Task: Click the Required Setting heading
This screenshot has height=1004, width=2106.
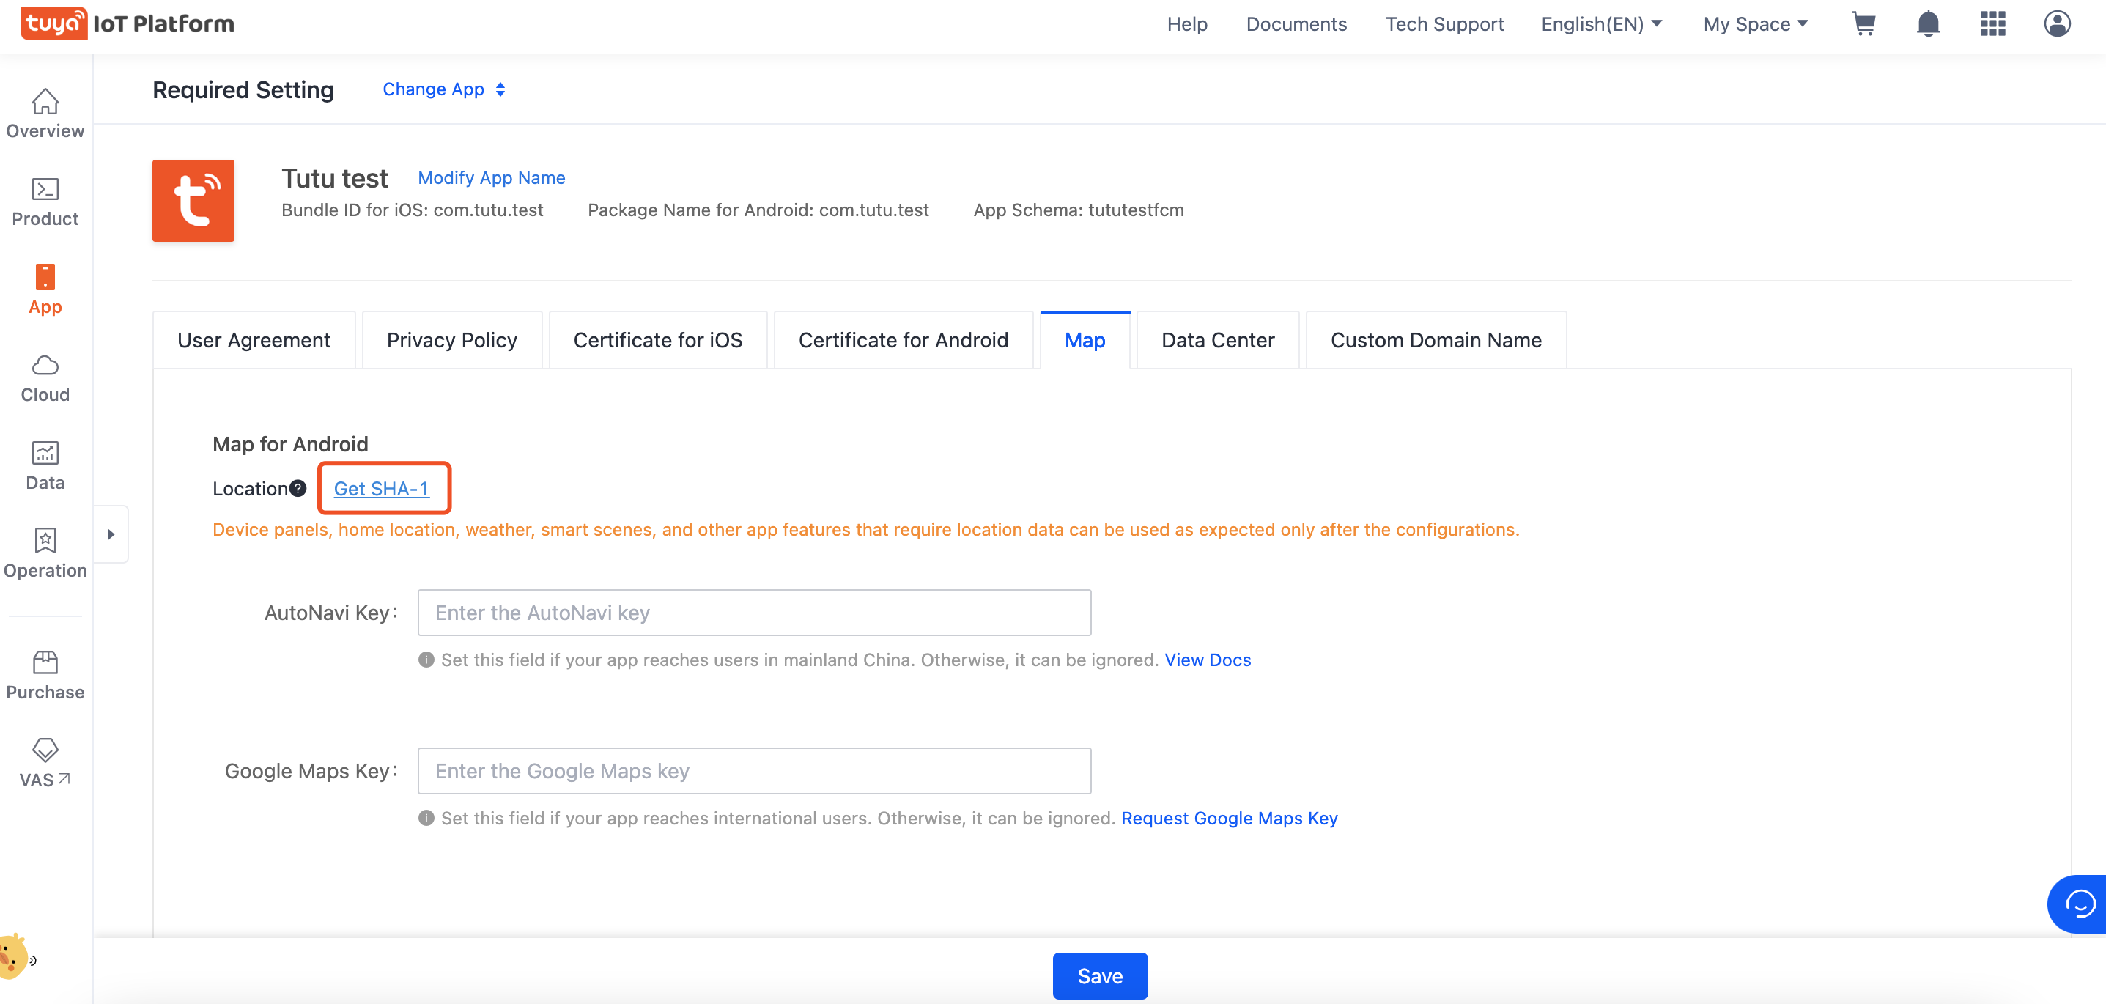Action: (x=243, y=89)
